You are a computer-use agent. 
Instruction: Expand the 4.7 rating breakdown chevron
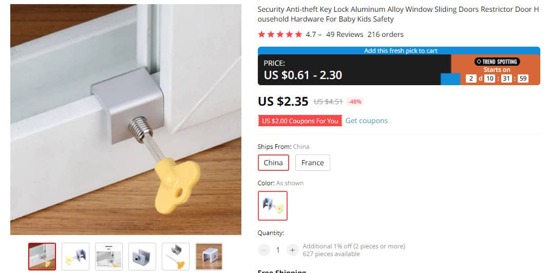pyautogui.click(x=320, y=34)
